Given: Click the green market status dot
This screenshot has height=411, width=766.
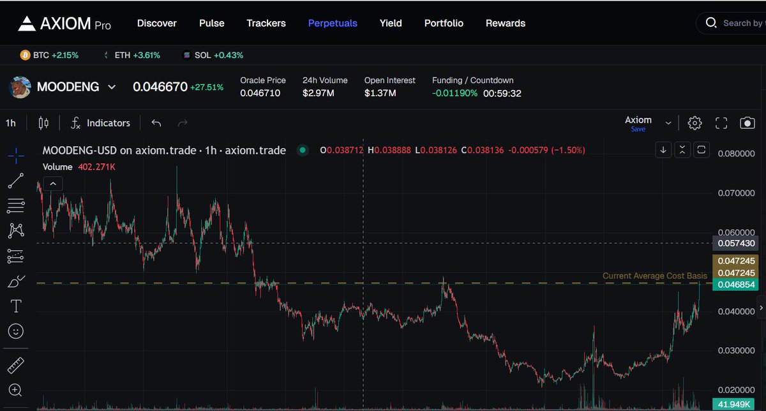Looking at the screenshot, I should click(303, 150).
